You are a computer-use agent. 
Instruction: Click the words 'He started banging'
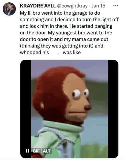(91, 26)
